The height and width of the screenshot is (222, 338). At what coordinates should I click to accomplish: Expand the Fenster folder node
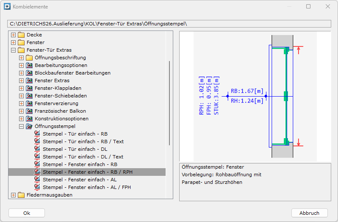coord(14,42)
